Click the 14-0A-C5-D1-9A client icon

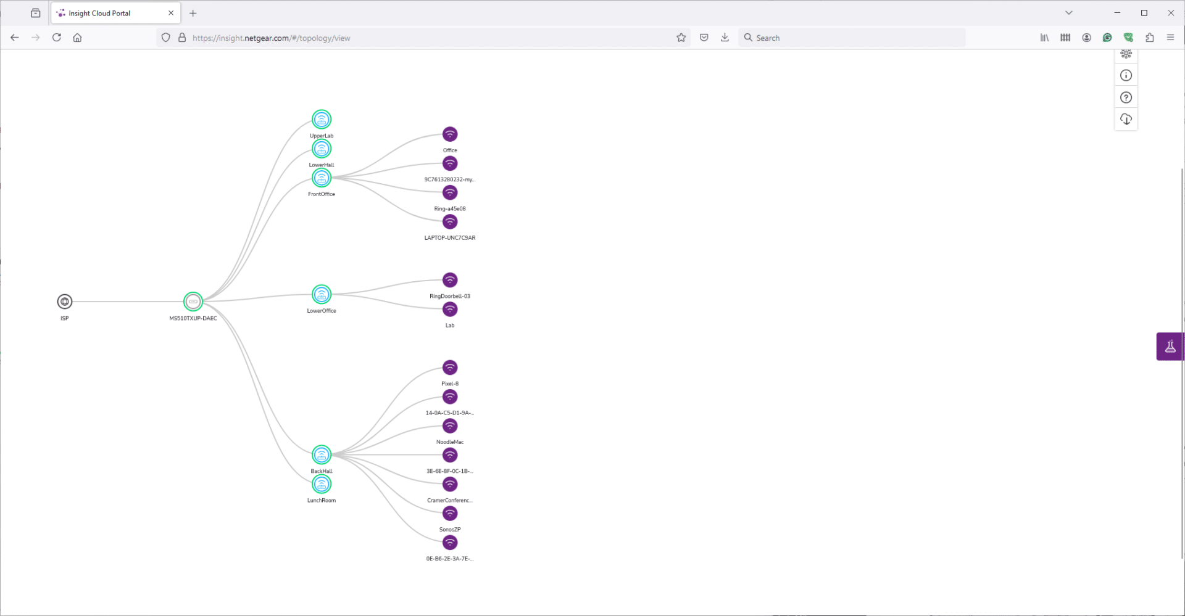point(450,396)
